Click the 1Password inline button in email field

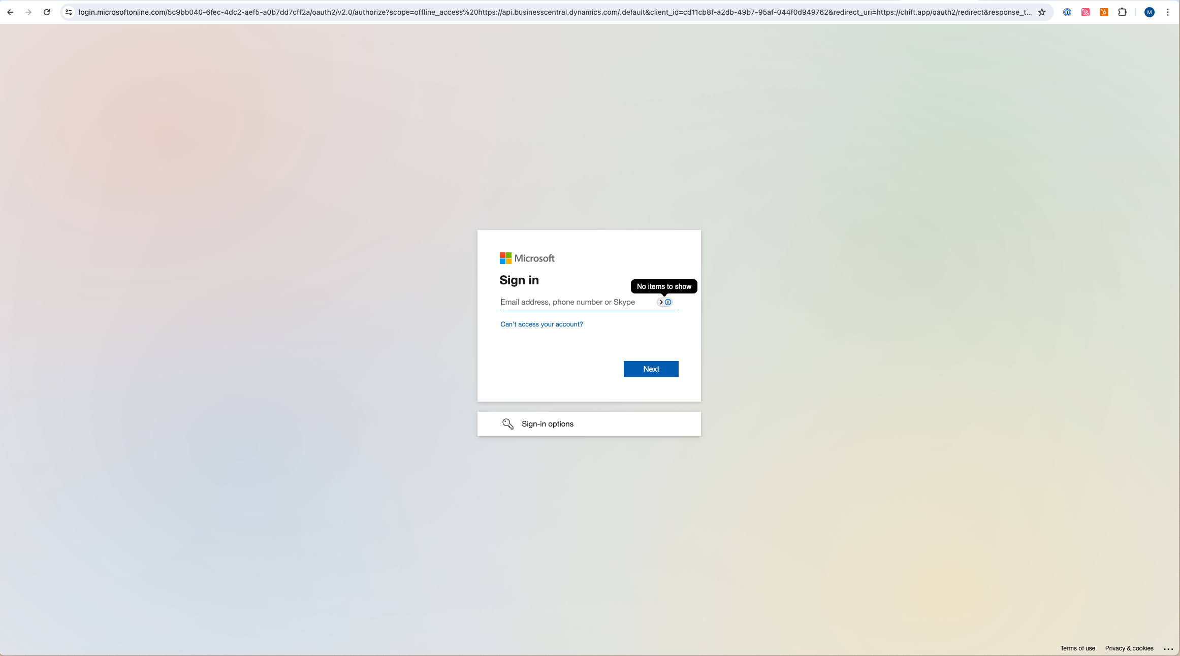pyautogui.click(x=667, y=302)
